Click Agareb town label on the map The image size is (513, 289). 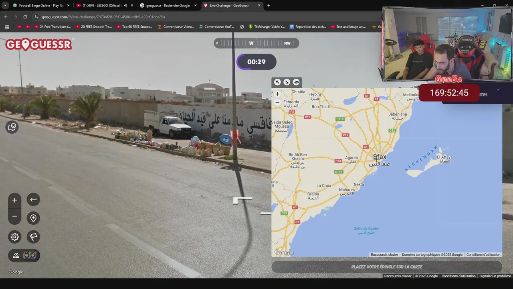(x=351, y=159)
